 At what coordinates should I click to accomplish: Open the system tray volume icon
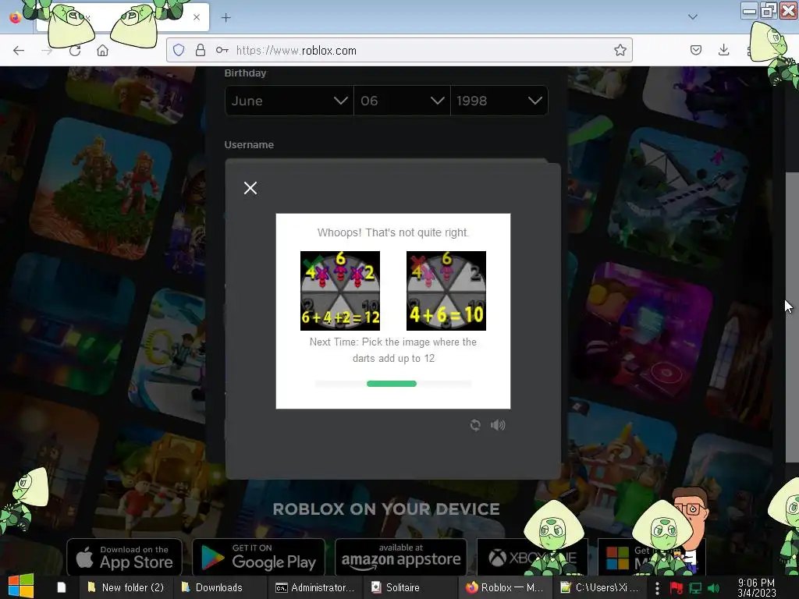(713, 588)
